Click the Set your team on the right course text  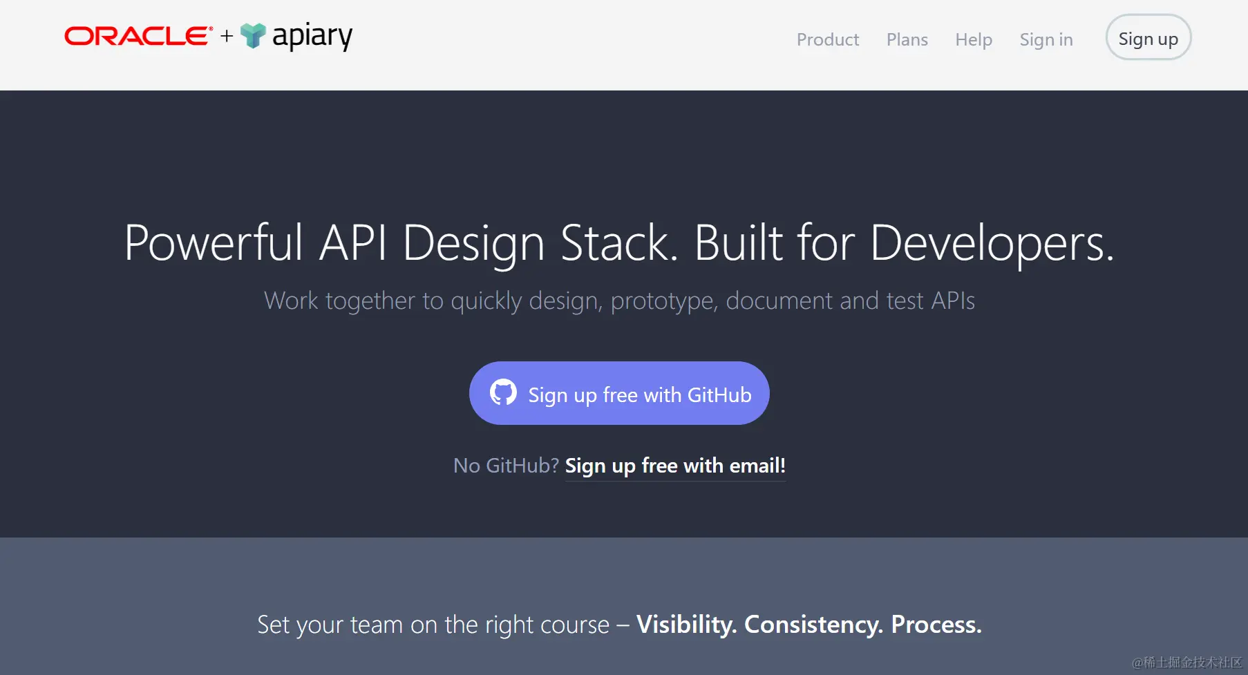pos(433,625)
